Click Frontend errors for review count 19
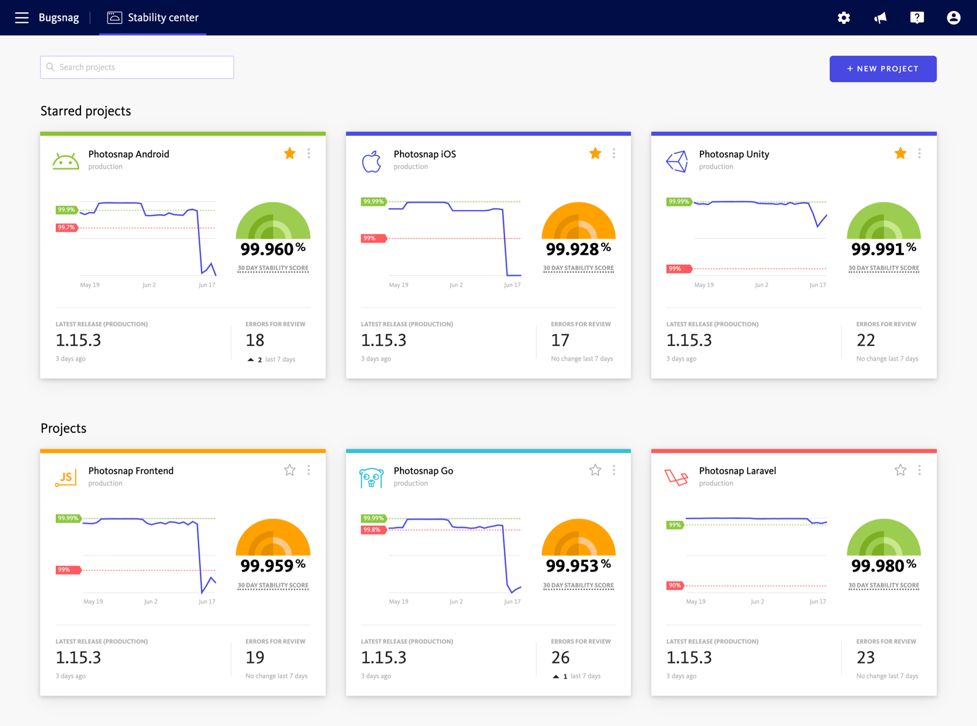The width and height of the screenshot is (977, 726). coord(255,658)
